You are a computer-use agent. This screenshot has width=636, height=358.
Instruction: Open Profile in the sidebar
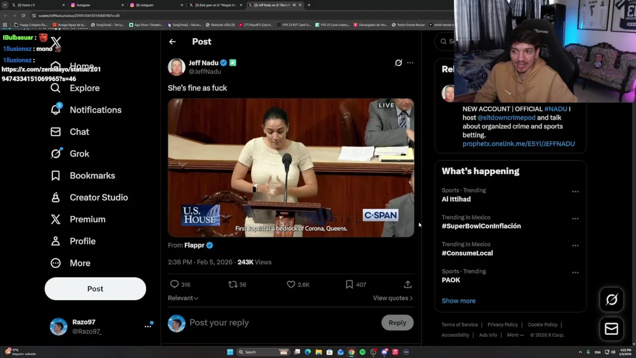coord(73,241)
